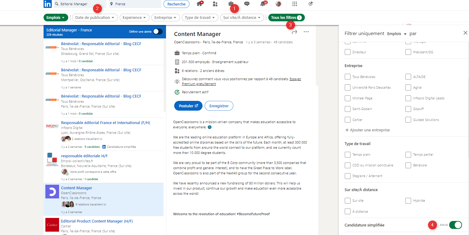Tick the Michael Page checkbox
The width and height of the screenshot is (469, 235).
pos(347,98)
